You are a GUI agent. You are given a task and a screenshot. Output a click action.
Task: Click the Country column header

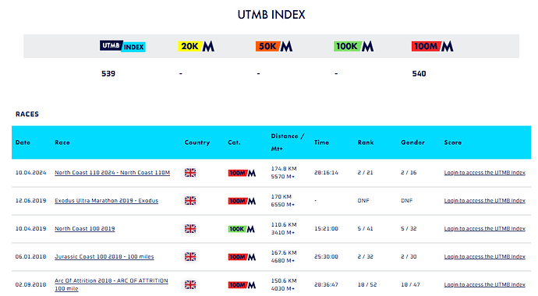(197, 143)
